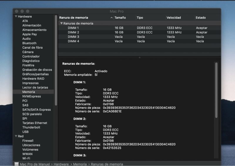Open Audio in the sidebar
The width and height of the screenshot is (235, 166).
(x=26, y=39)
